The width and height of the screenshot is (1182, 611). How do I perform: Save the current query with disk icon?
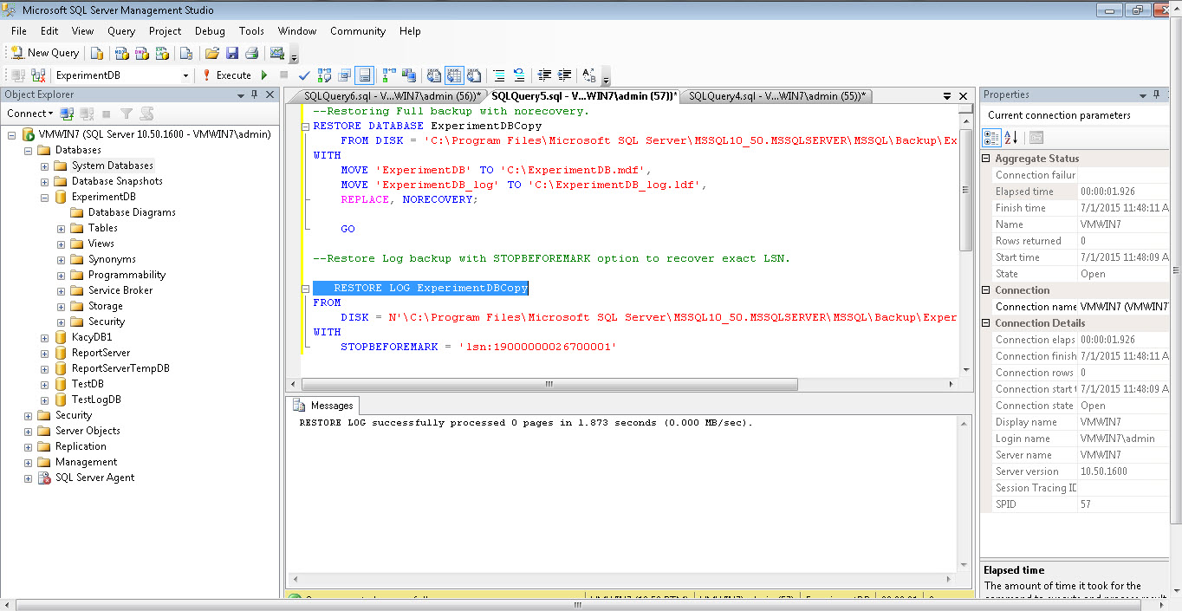[x=232, y=53]
